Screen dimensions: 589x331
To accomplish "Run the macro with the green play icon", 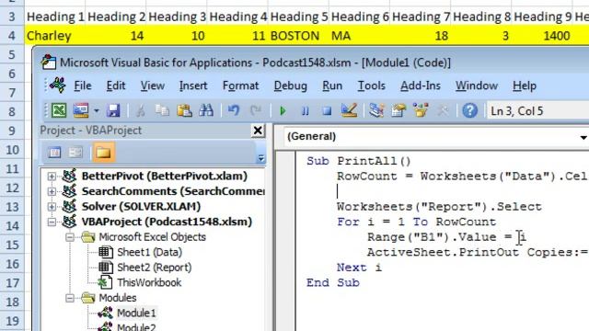I will tap(283, 111).
